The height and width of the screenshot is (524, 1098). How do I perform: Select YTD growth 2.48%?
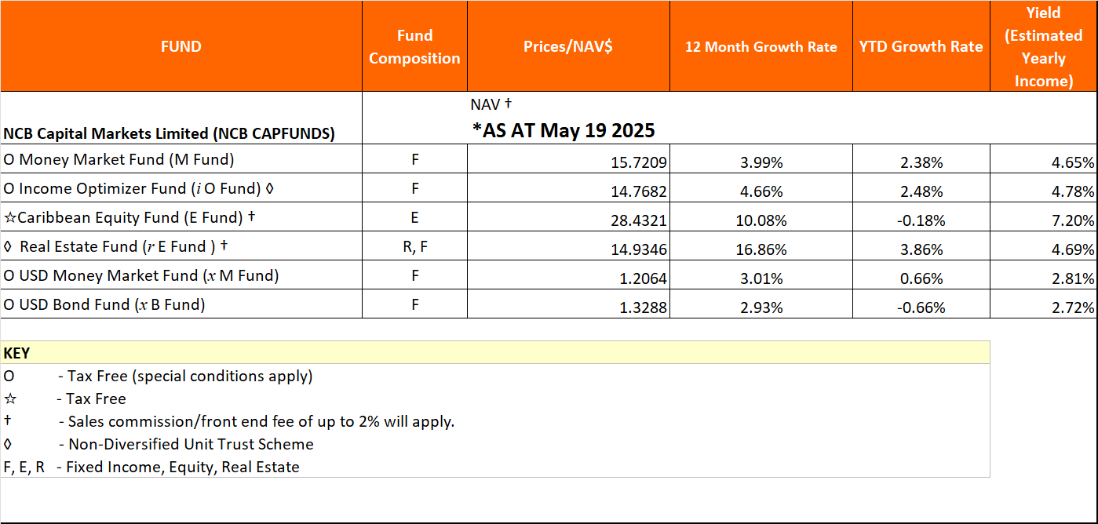click(921, 192)
